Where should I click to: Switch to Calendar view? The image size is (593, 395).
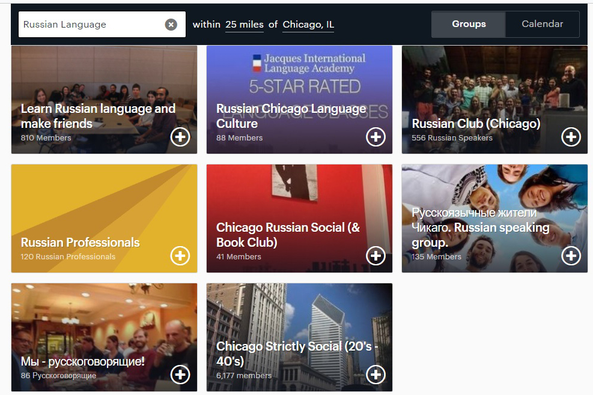pyautogui.click(x=542, y=25)
